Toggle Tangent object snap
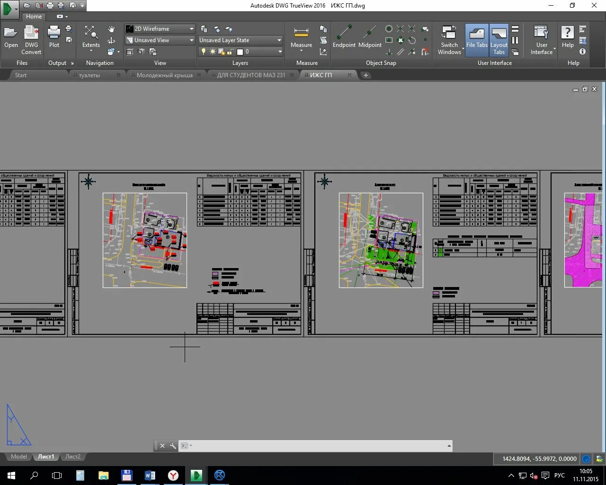 [412, 40]
